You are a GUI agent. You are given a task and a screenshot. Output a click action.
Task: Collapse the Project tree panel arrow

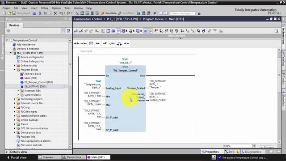pyautogui.click(x=70, y=19)
